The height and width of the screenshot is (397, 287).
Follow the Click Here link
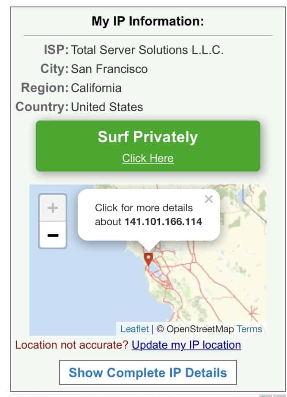pos(148,158)
